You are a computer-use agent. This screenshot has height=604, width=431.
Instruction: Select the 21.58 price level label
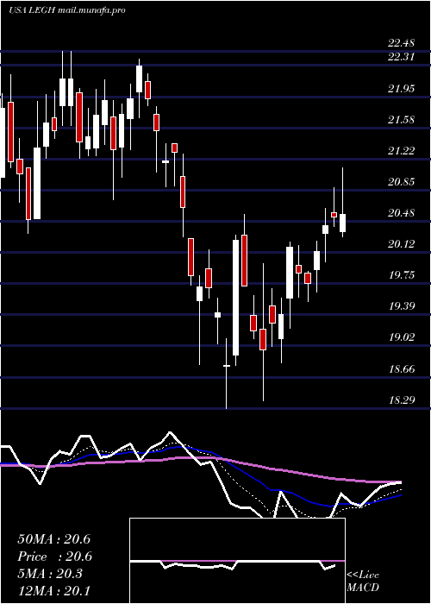(x=401, y=119)
